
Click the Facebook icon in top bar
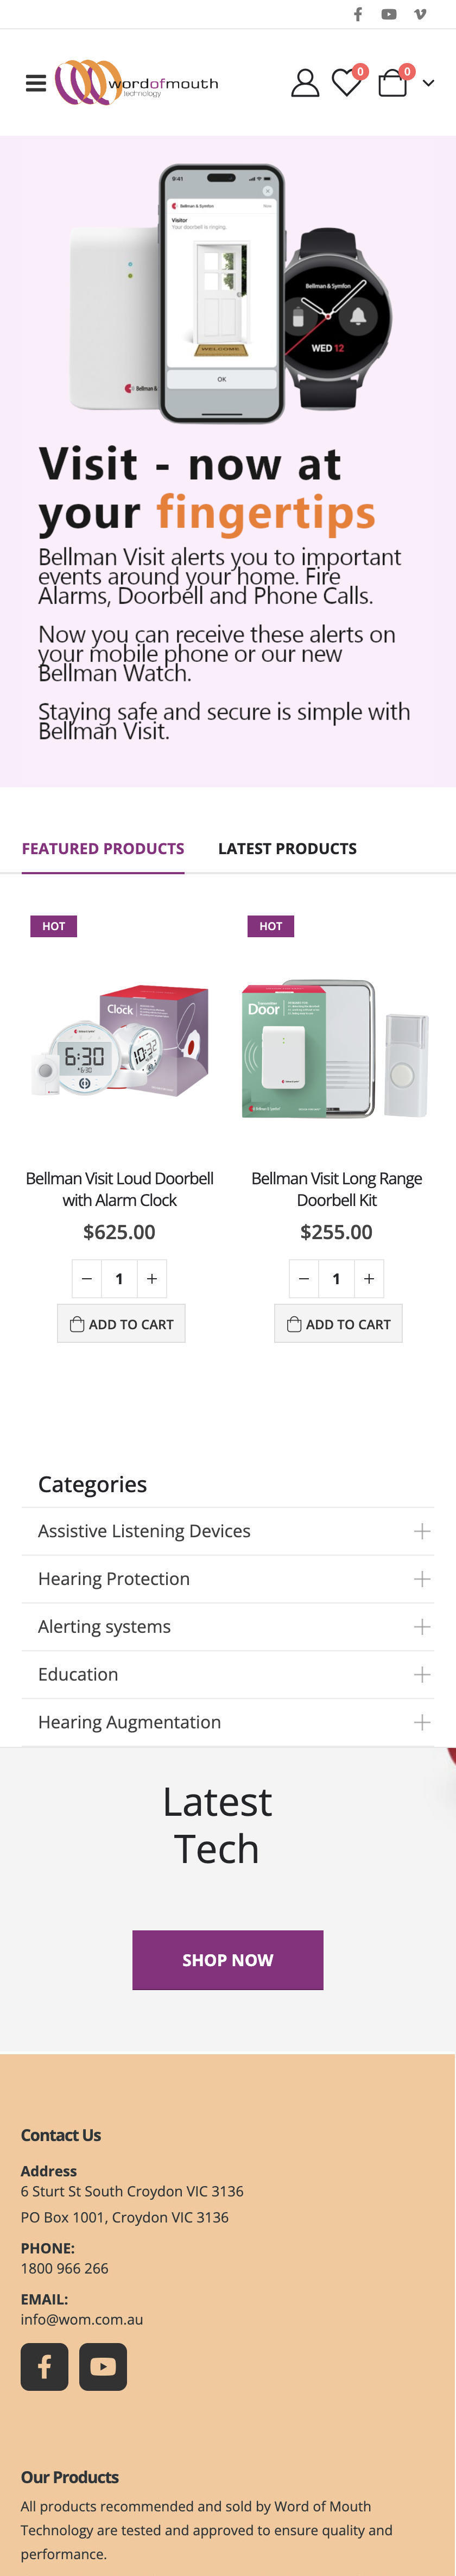[x=358, y=14]
